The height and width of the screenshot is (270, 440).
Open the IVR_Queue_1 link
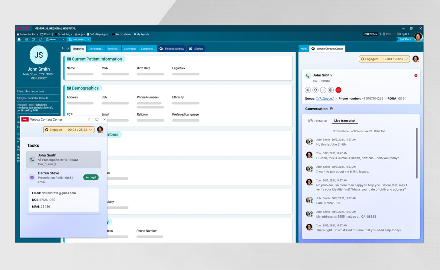(x=325, y=98)
